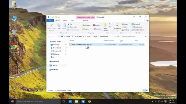Click Users breadcrumb in address bar
This screenshot has height=104, width=186.
89,37
